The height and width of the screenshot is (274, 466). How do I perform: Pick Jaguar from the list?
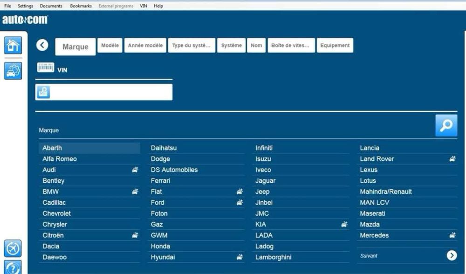click(x=301, y=181)
